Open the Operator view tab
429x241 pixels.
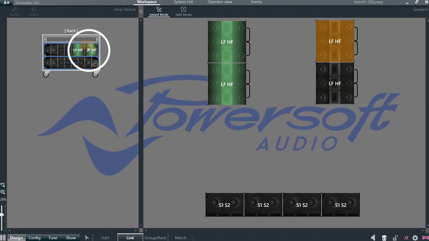220,2
